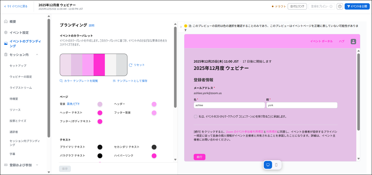Open リソース sub-item

click(x=15, y=110)
